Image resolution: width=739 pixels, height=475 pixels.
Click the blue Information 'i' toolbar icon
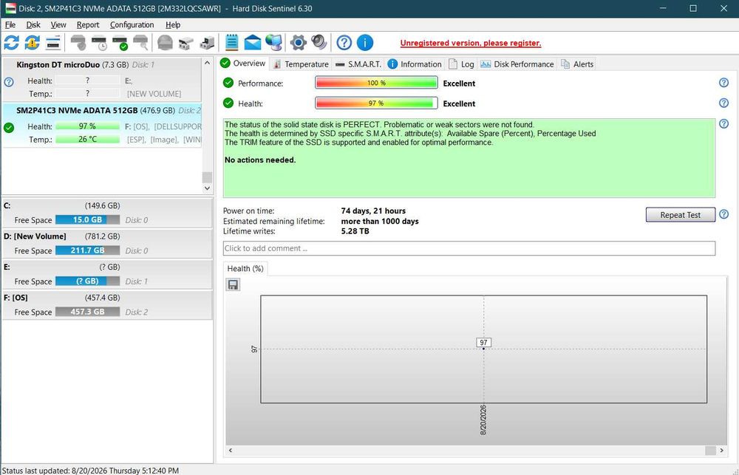pyautogui.click(x=365, y=43)
